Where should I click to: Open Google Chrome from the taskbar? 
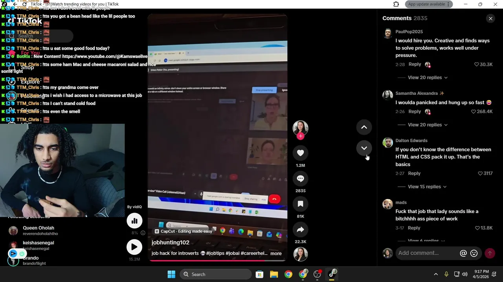pyautogui.click(x=288, y=275)
